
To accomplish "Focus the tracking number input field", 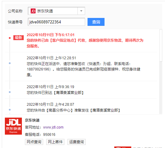I will (x=57, y=22).
